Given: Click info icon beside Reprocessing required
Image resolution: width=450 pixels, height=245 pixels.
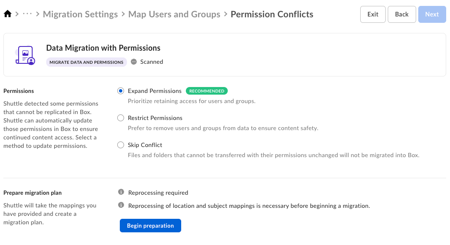Looking at the screenshot, I should 121,192.
